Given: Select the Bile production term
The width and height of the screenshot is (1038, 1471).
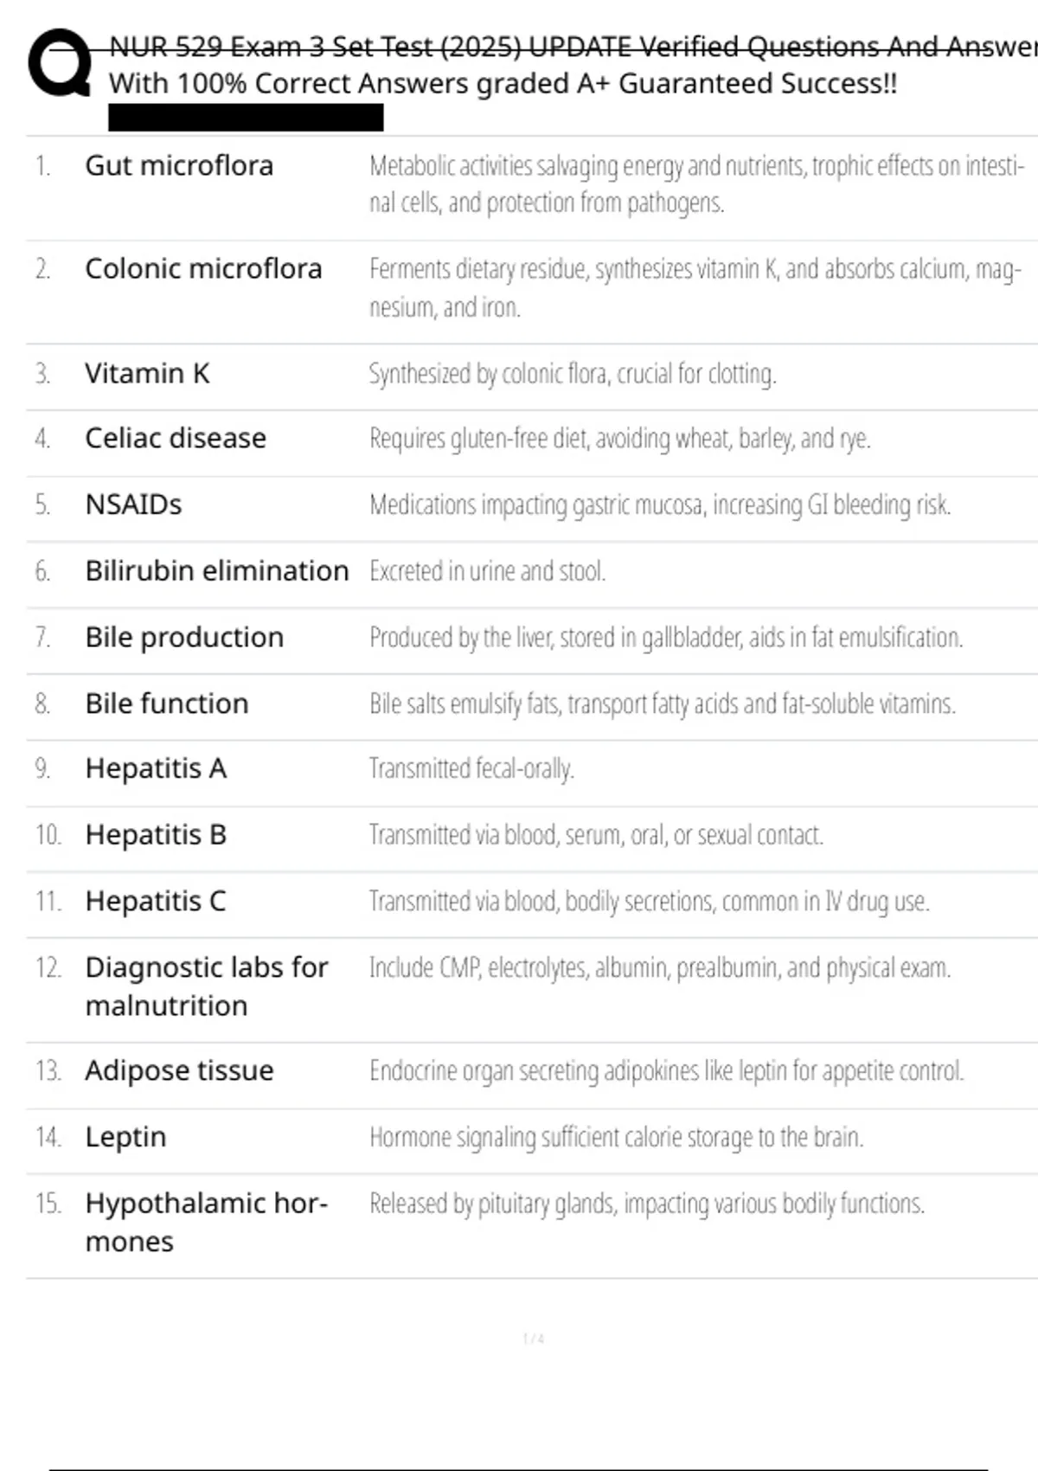Looking at the screenshot, I should tap(184, 638).
